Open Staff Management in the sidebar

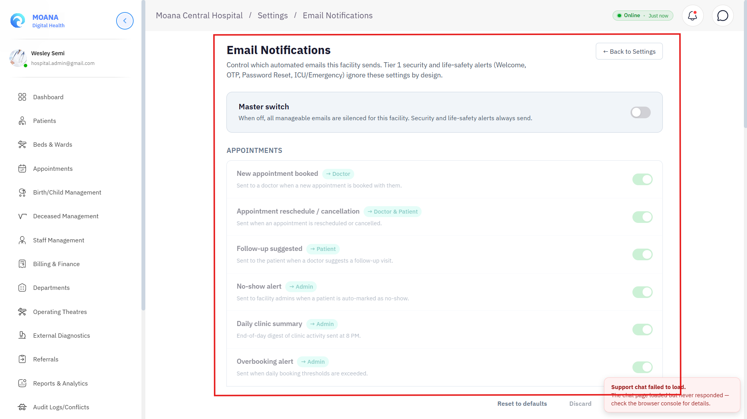point(58,240)
